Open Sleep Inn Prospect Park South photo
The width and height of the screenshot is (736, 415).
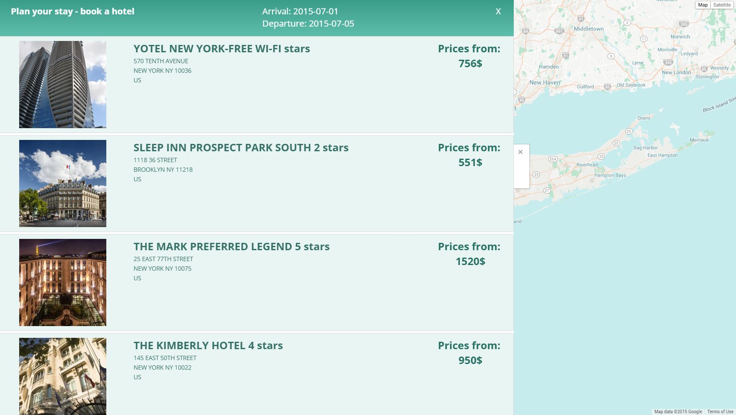click(x=63, y=184)
